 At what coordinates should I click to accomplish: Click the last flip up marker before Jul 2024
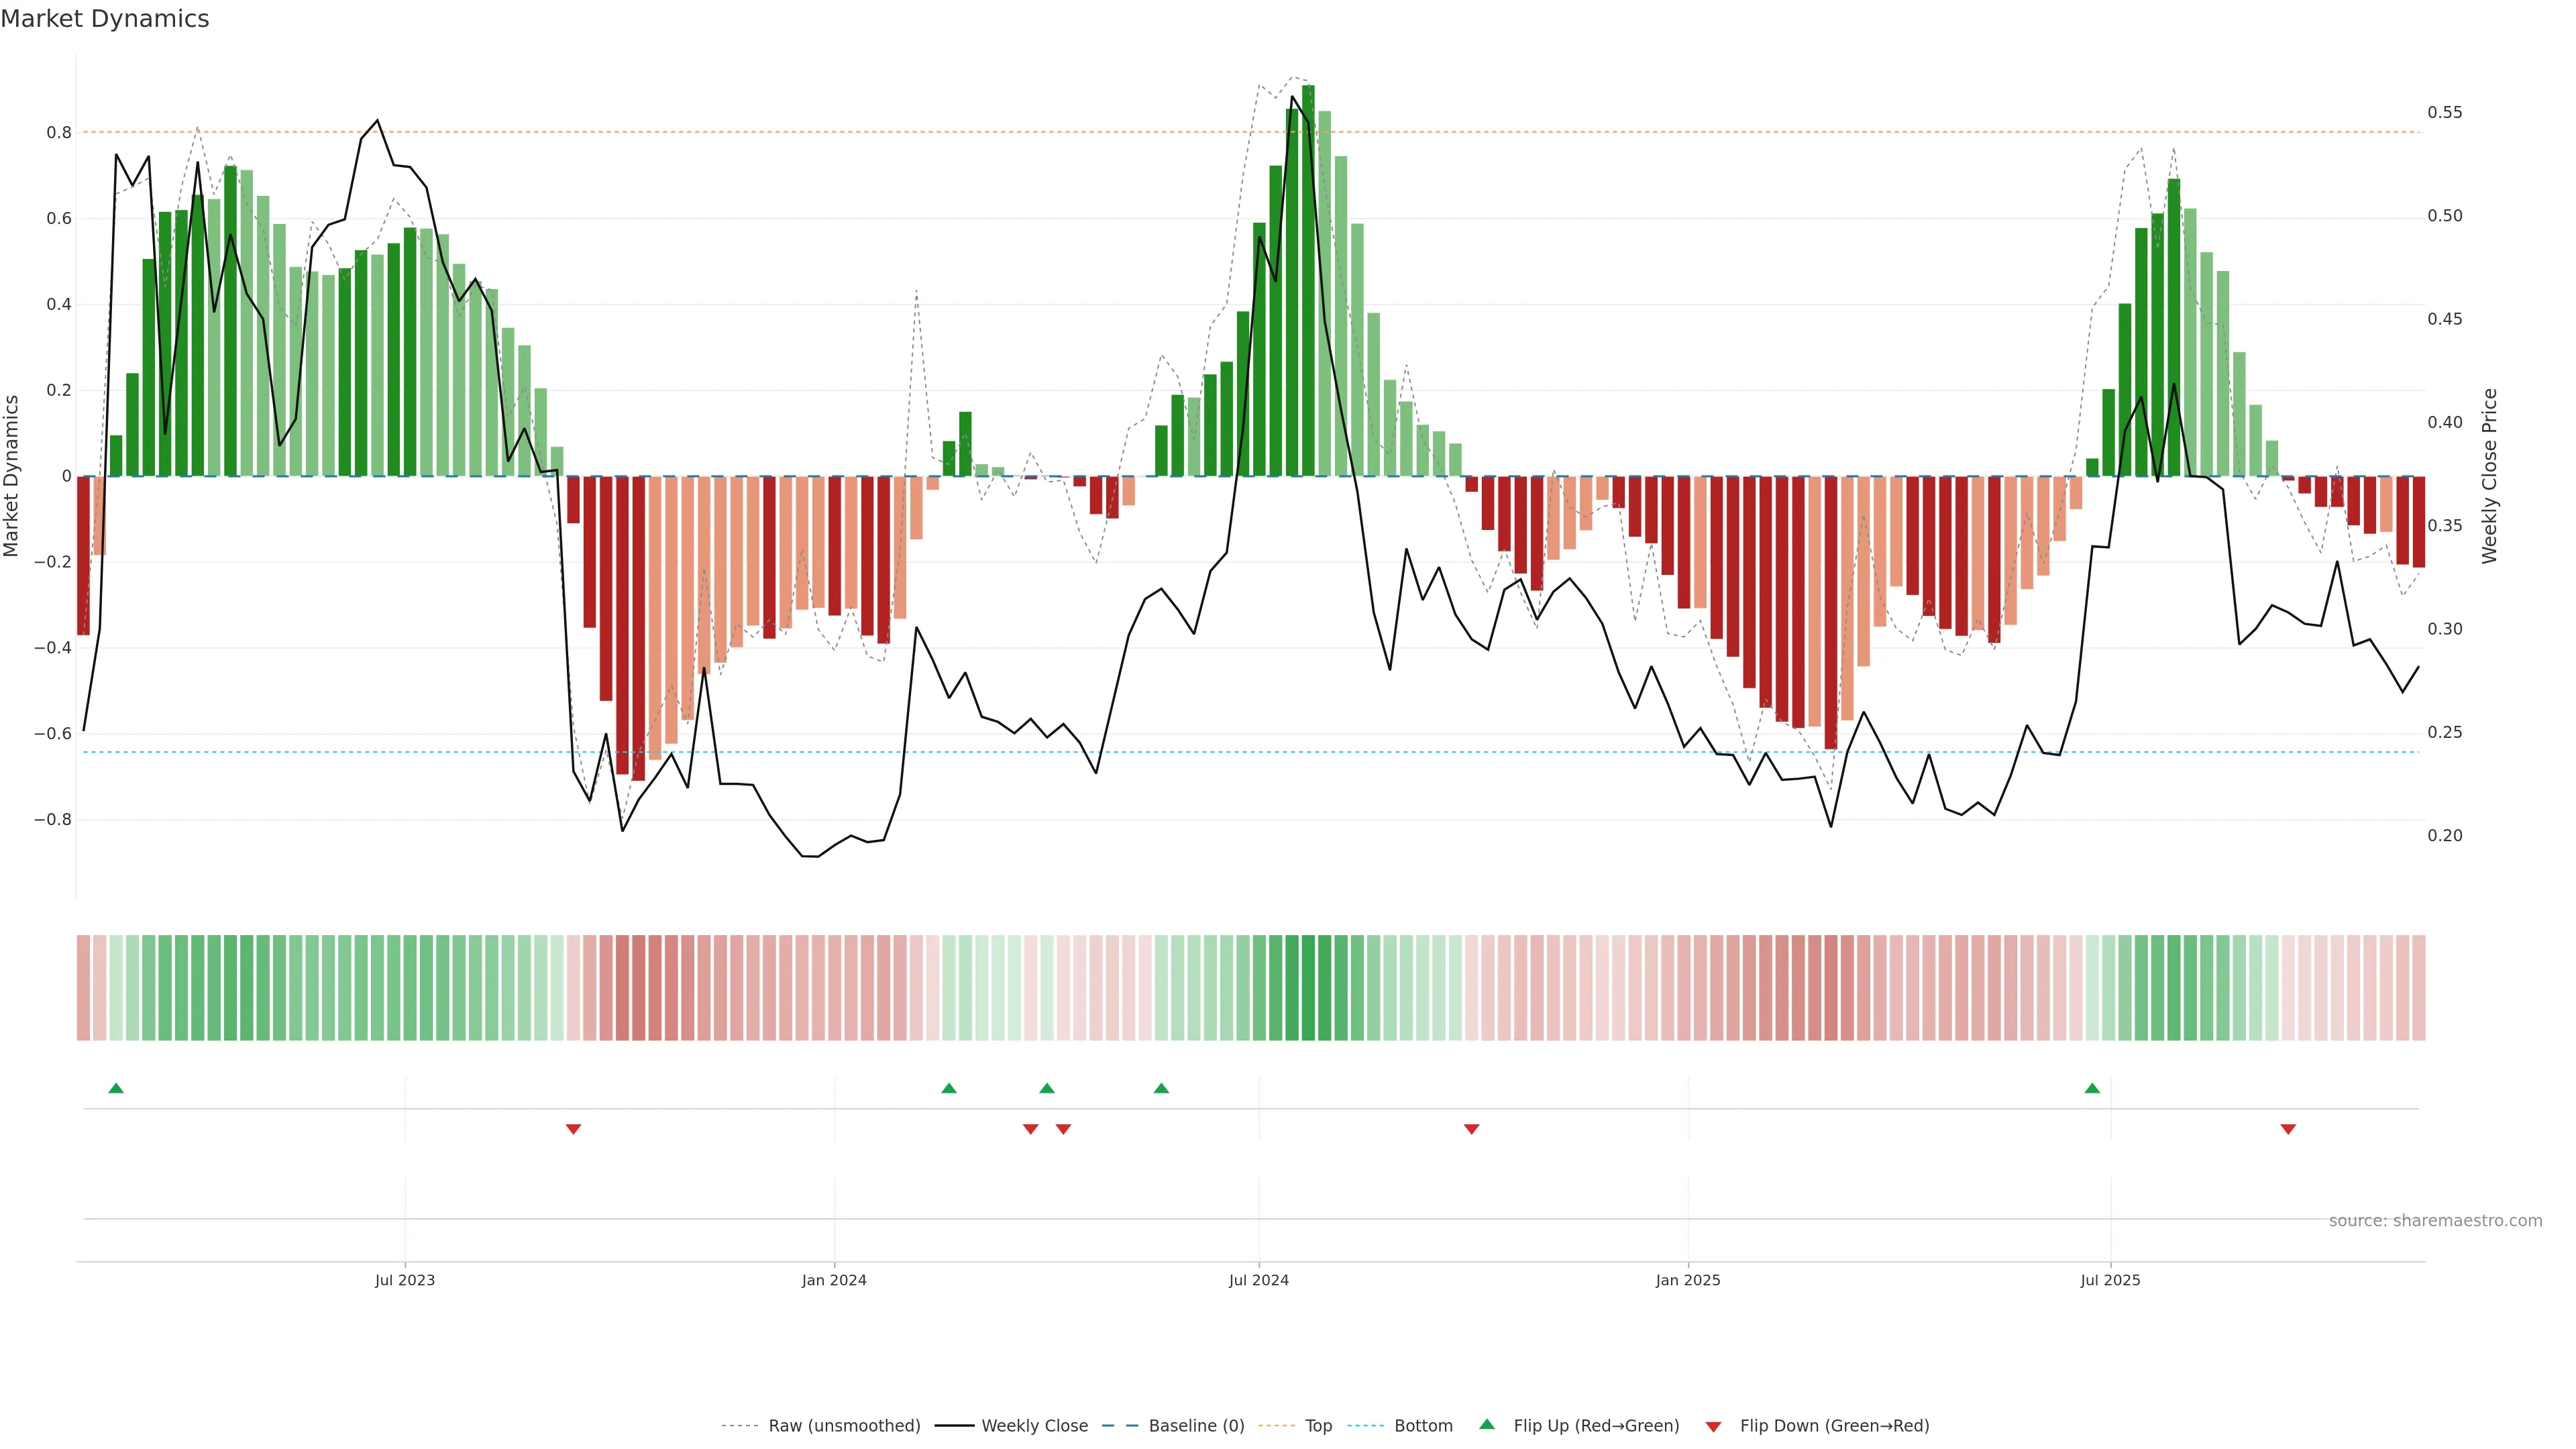pyautogui.click(x=1161, y=1088)
